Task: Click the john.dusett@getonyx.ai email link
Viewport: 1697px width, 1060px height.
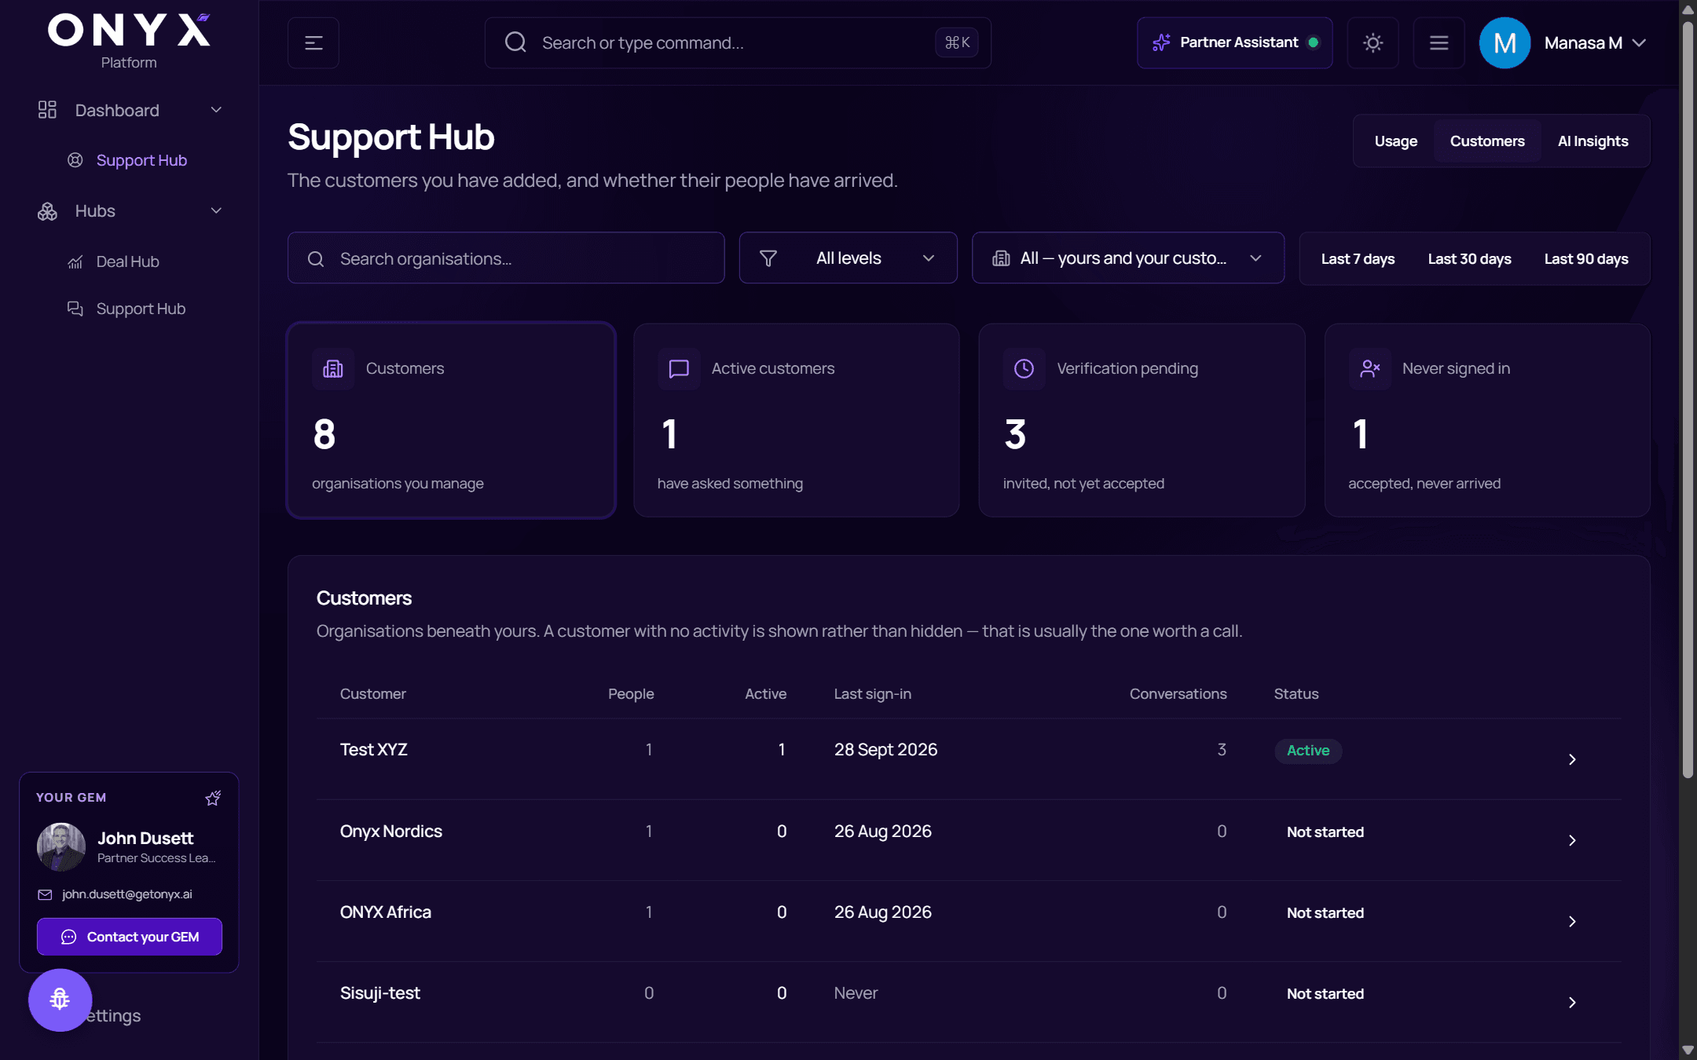Action: (127, 895)
